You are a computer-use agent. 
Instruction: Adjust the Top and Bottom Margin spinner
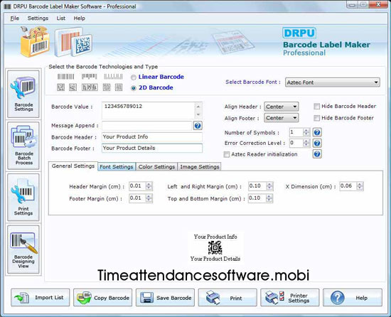[x=269, y=198]
